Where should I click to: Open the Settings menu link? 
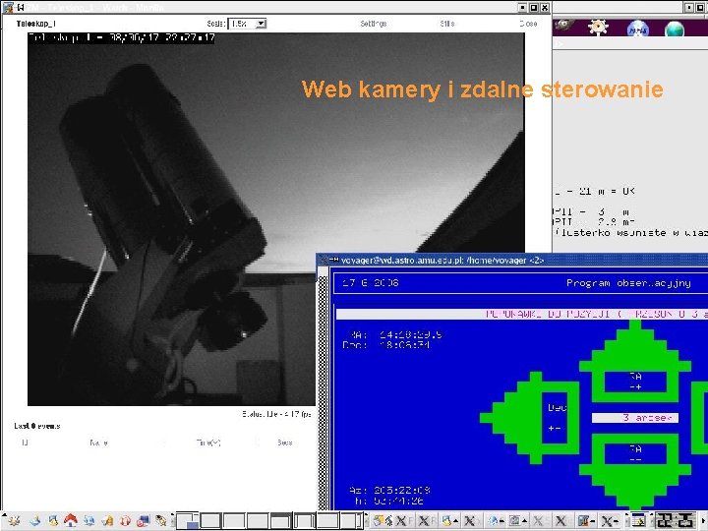(374, 24)
